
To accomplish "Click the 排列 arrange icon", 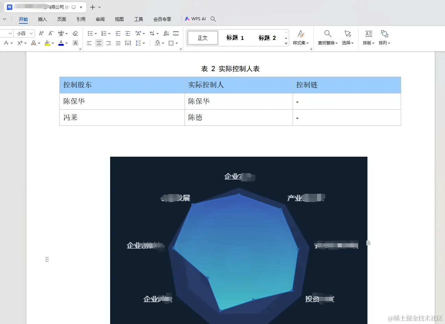I will tap(384, 38).
